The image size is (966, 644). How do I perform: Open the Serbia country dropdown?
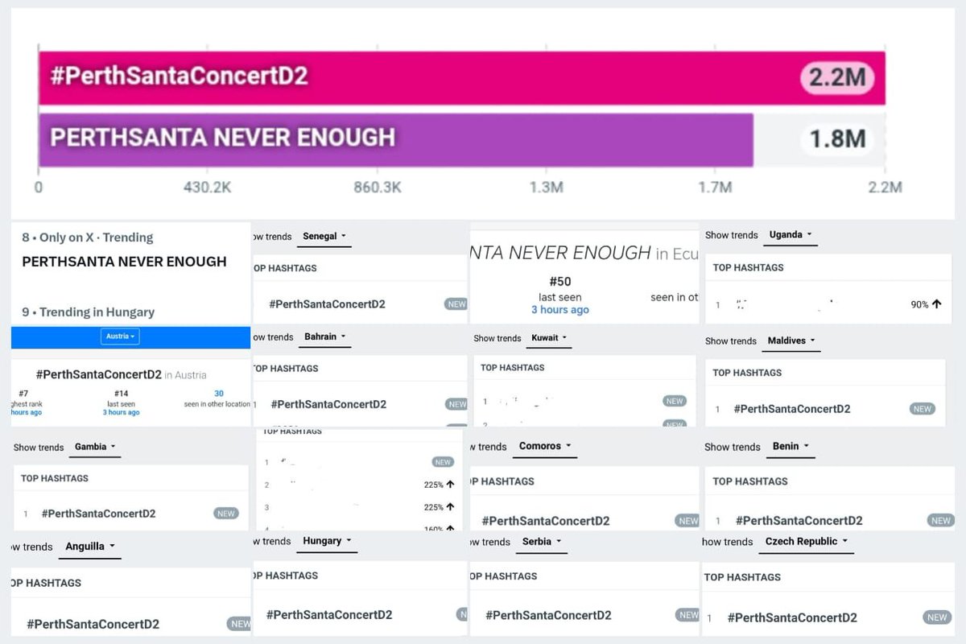point(542,542)
